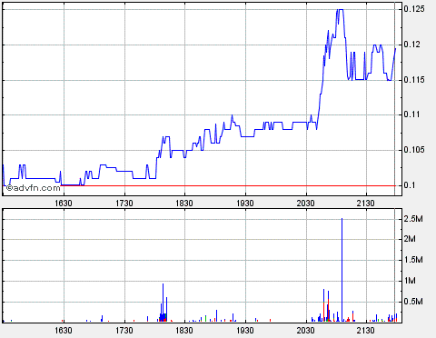436x338 pixels.
Task: Click the 0.5M volume axis label
Action: [413, 302]
